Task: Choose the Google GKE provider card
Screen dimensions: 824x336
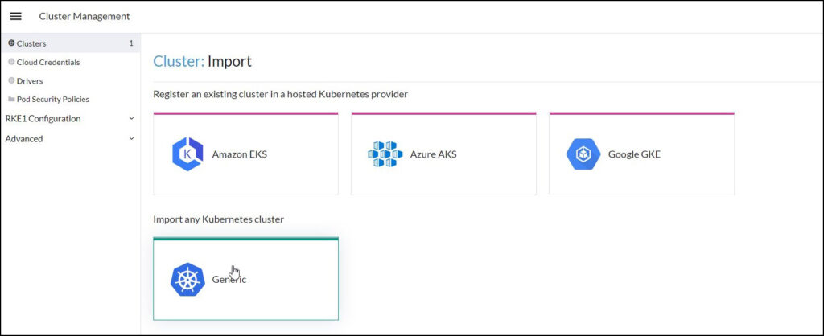Action: click(641, 154)
